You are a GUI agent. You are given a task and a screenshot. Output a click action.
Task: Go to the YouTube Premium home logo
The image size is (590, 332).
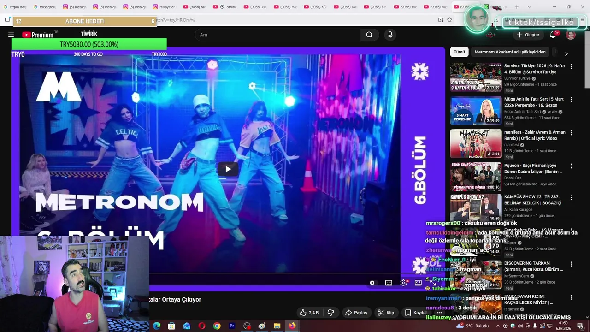[x=38, y=35]
